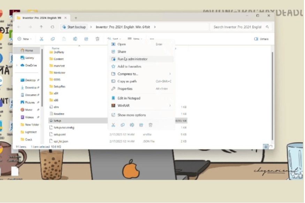Click the Delete trash icon in the Explorer toolbar
Screen dimensions: 305x203
pyautogui.click(x=98, y=39)
